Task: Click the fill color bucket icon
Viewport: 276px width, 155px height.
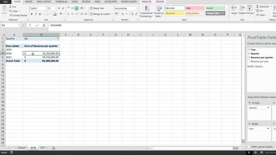Action: pos(55,14)
